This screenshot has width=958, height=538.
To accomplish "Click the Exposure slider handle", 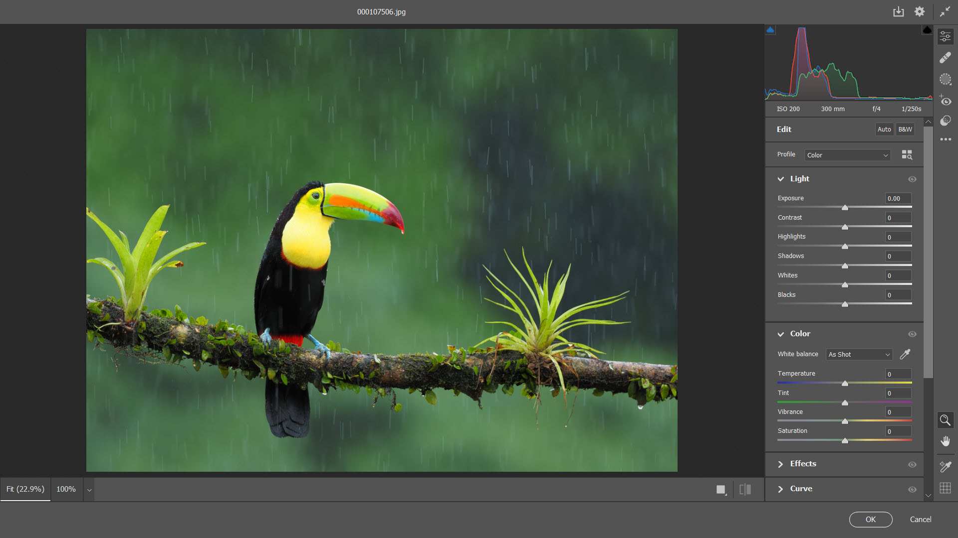I will point(845,207).
